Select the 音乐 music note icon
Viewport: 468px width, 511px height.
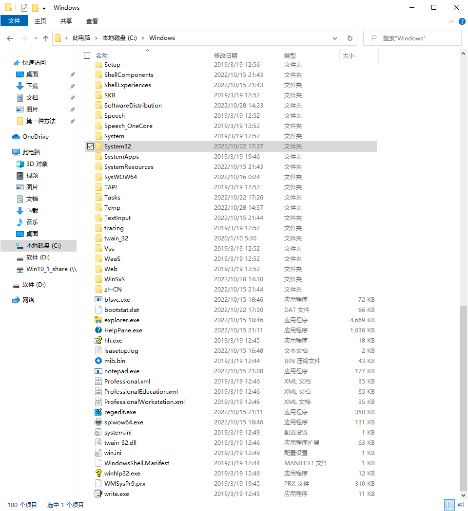pos(20,222)
